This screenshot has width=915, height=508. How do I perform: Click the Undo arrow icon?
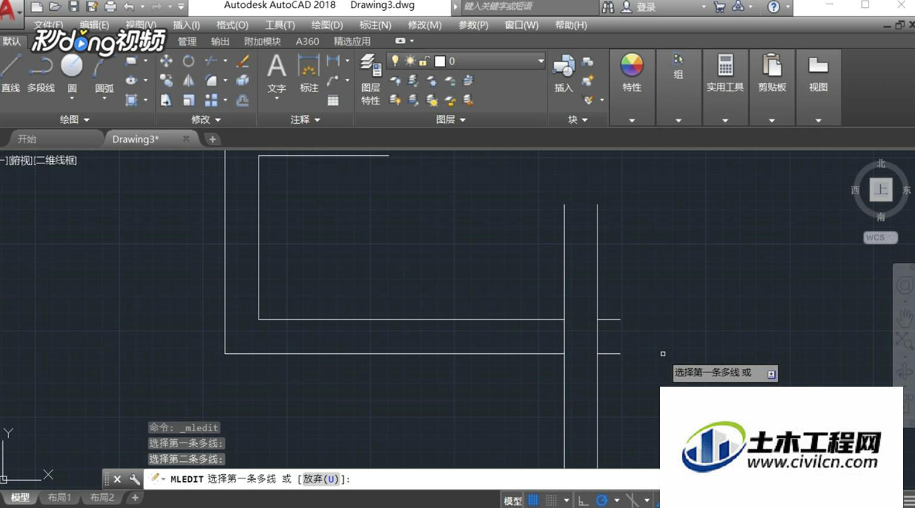[x=129, y=7]
